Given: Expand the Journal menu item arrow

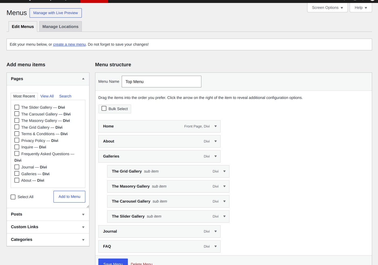Looking at the screenshot, I should tap(215, 231).
